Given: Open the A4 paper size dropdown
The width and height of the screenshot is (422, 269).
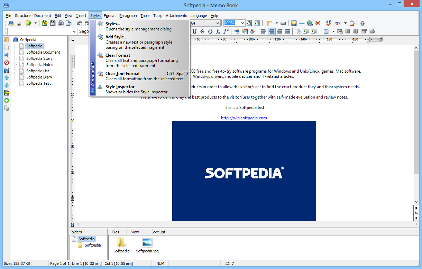Looking at the screenshot, I should (218, 23).
